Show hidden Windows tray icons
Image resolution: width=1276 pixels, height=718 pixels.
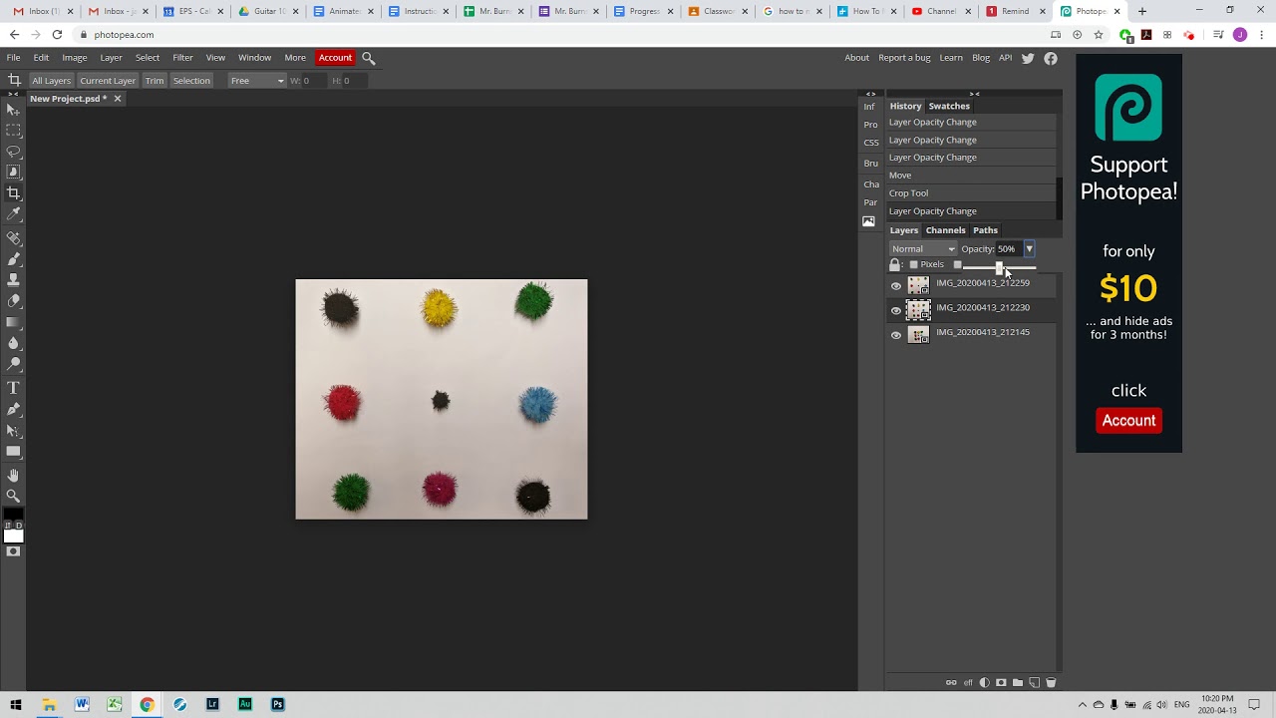1083,705
